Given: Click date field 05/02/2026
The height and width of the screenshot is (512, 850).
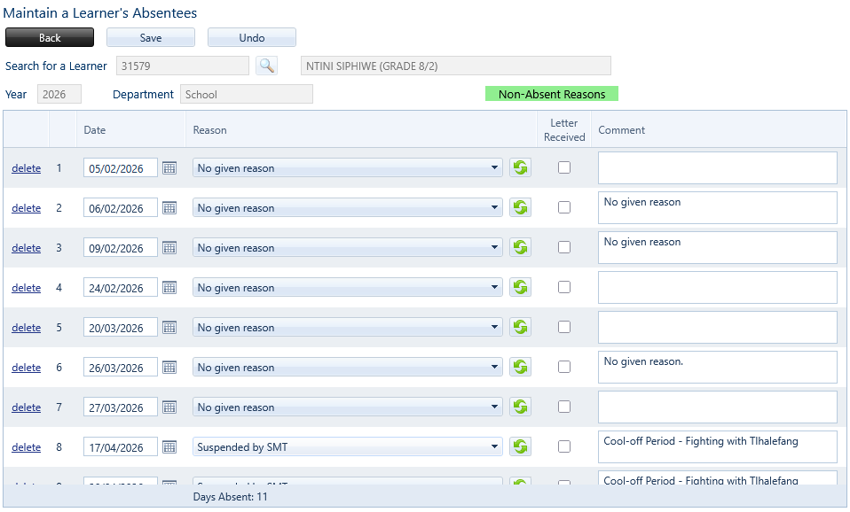Looking at the screenshot, I should [x=121, y=168].
